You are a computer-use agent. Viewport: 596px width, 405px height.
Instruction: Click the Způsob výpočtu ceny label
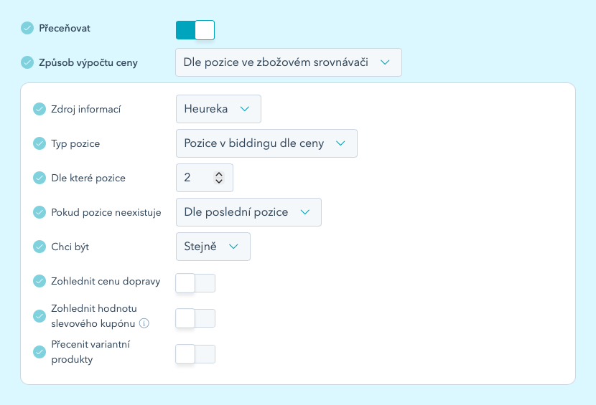88,62
